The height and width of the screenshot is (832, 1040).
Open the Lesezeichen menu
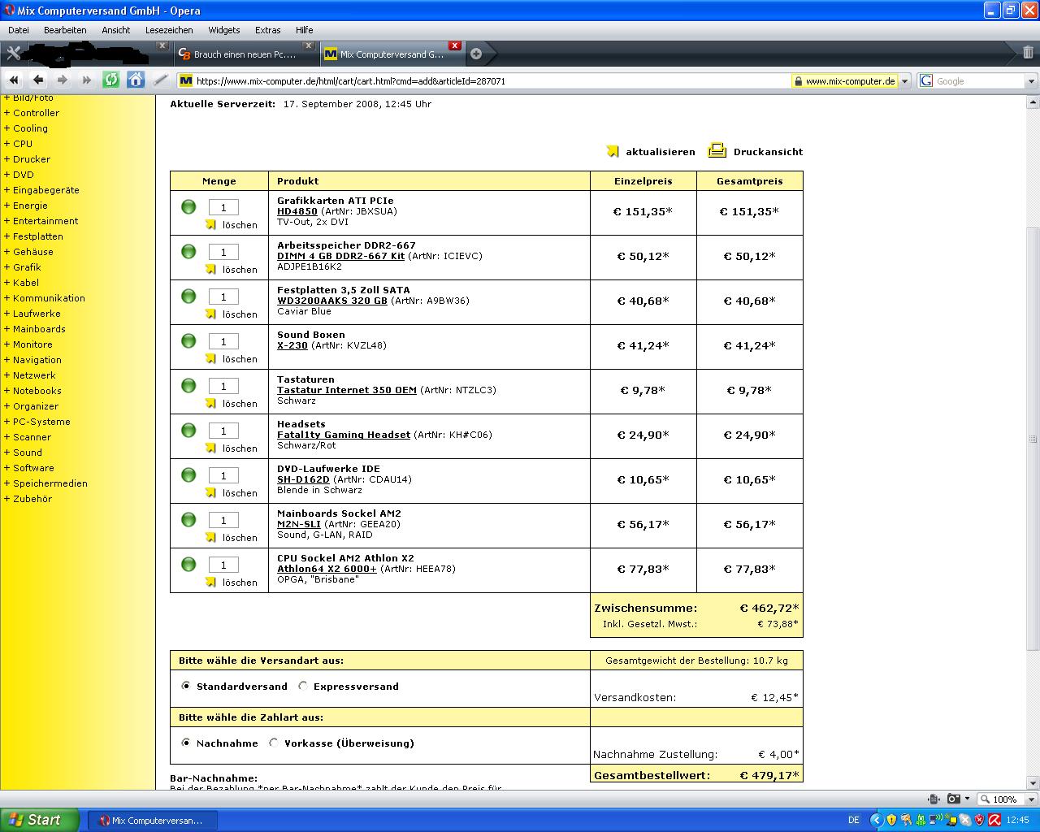click(169, 30)
